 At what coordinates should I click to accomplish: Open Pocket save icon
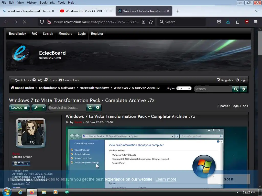pos(219,22)
